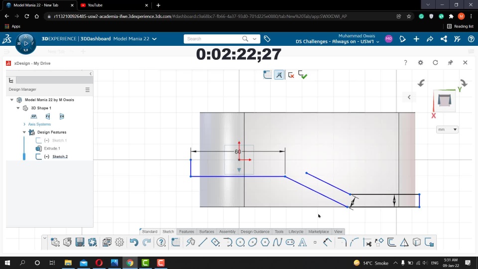The width and height of the screenshot is (478, 269).
Task: Toggle the first display filter icon under 3D Shape 1
Action: pyautogui.click(x=34, y=116)
